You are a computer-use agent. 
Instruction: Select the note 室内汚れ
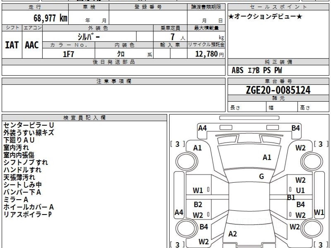pos(16,148)
